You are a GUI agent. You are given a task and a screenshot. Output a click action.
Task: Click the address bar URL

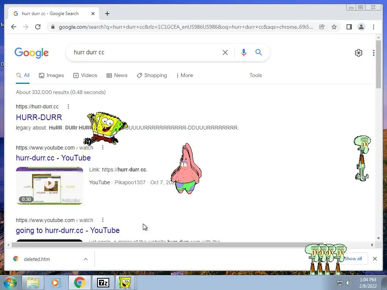tap(186, 27)
